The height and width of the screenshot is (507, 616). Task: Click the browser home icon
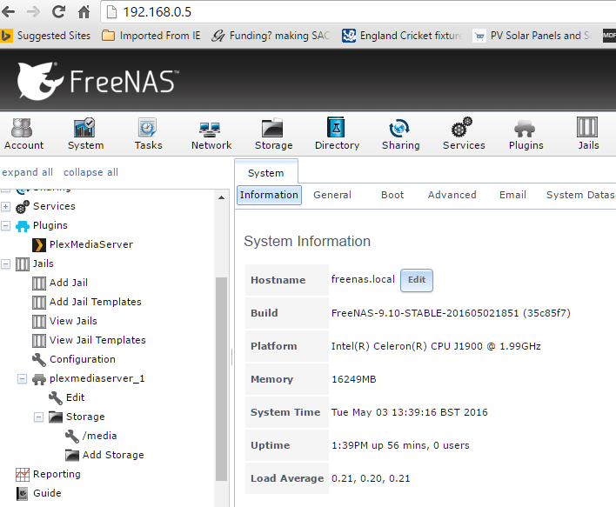[x=84, y=12]
